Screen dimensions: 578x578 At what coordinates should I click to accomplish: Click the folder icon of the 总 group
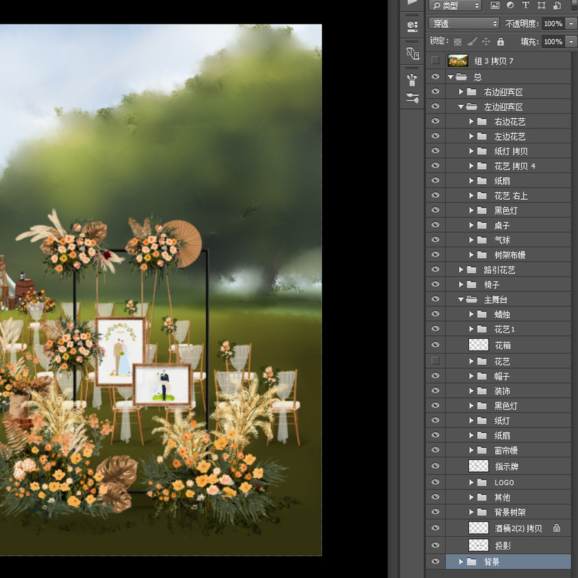[461, 76]
